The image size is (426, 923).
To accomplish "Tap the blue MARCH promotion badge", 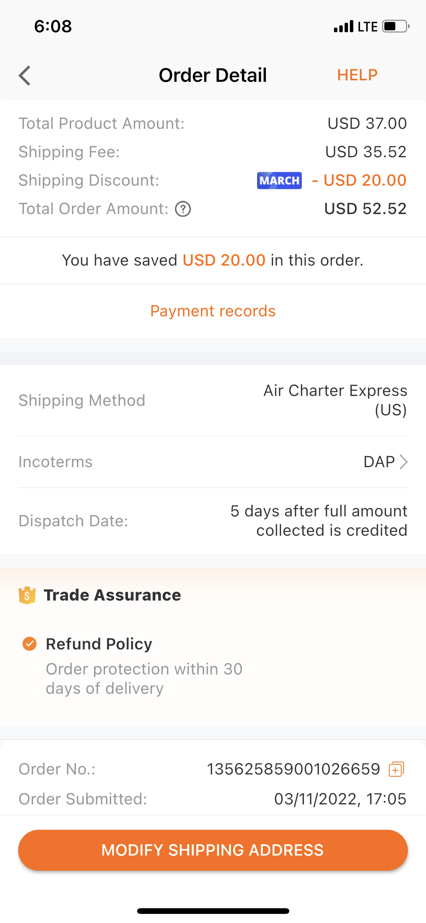I will click(x=279, y=180).
